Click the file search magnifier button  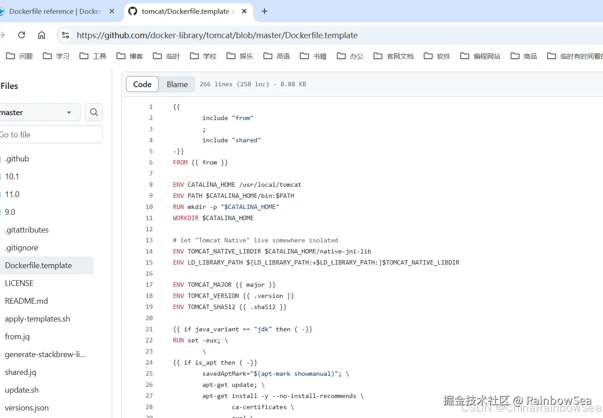tap(94, 113)
